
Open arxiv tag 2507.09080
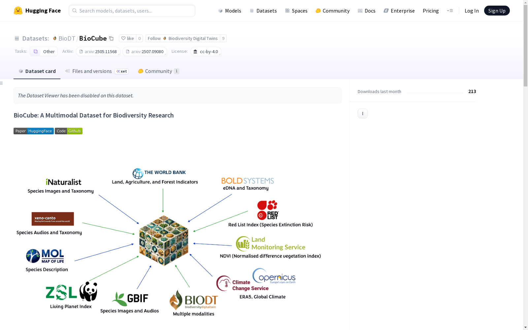tap(145, 51)
